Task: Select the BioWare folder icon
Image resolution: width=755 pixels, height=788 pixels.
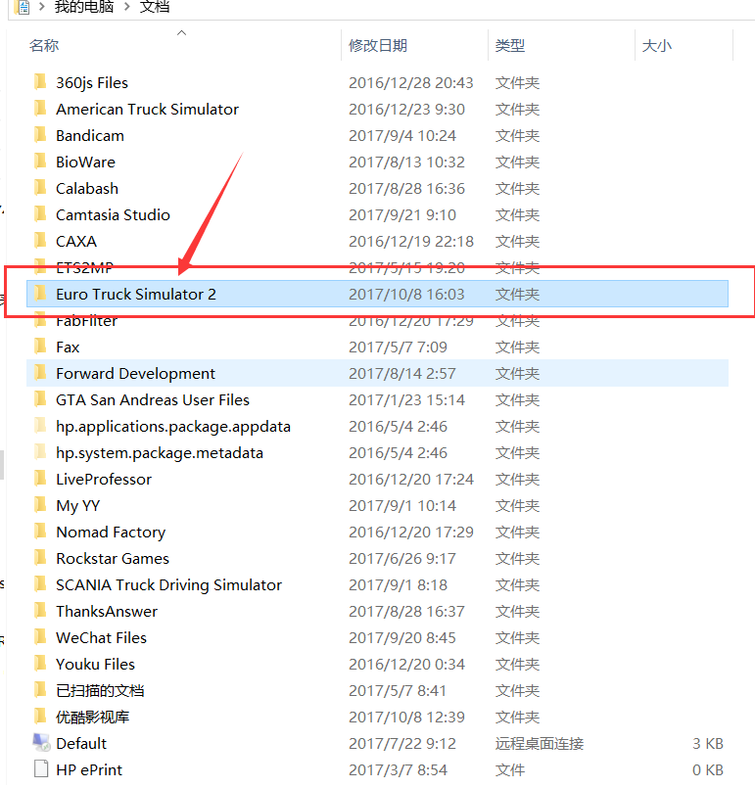Action: pyautogui.click(x=40, y=162)
